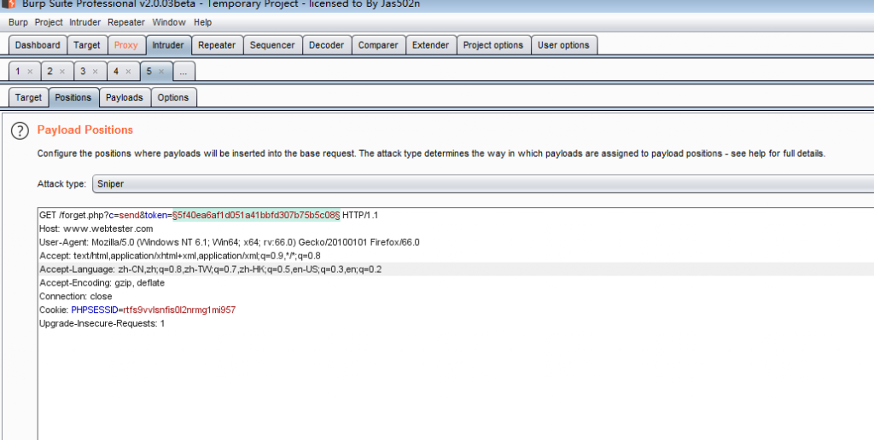Click the GET /forget.php request line
The height and width of the screenshot is (440, 874).
208,216
